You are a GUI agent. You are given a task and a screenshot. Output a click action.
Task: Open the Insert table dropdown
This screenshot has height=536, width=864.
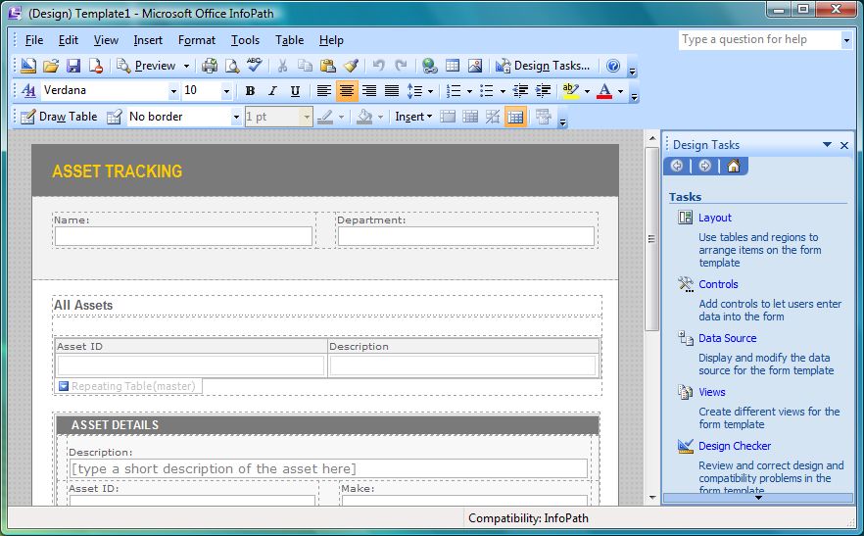[x=413, y=117]
